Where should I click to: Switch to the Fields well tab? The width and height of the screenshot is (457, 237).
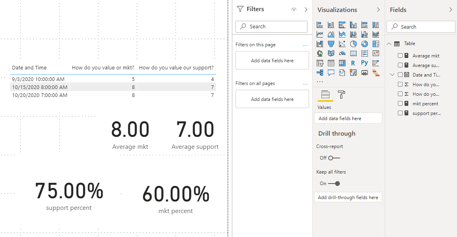tap(325, 95)
